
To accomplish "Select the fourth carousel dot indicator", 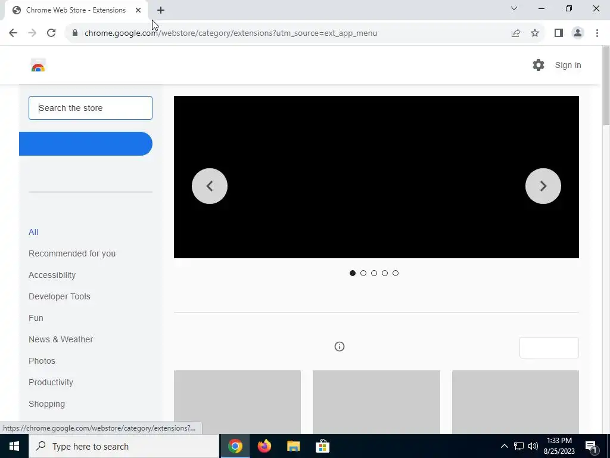I will coord(385,273).
